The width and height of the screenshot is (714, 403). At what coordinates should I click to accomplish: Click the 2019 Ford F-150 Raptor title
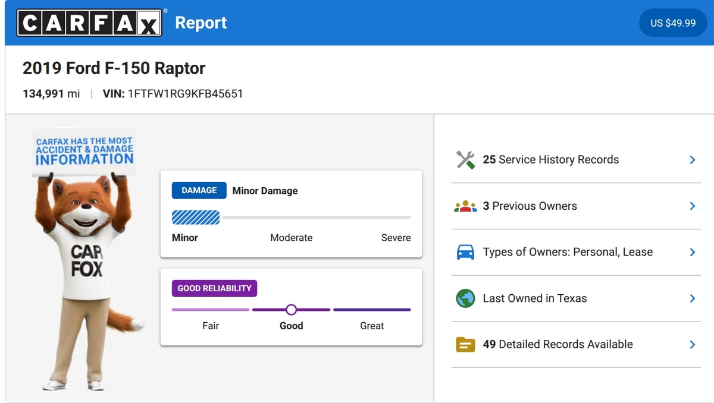coord(114,68)
